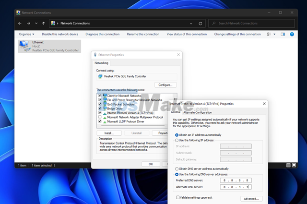Click the Network Connections title bar icon
Image resolution: width=307 pixels, height=204 pixels.
click(x=18, y=12)
